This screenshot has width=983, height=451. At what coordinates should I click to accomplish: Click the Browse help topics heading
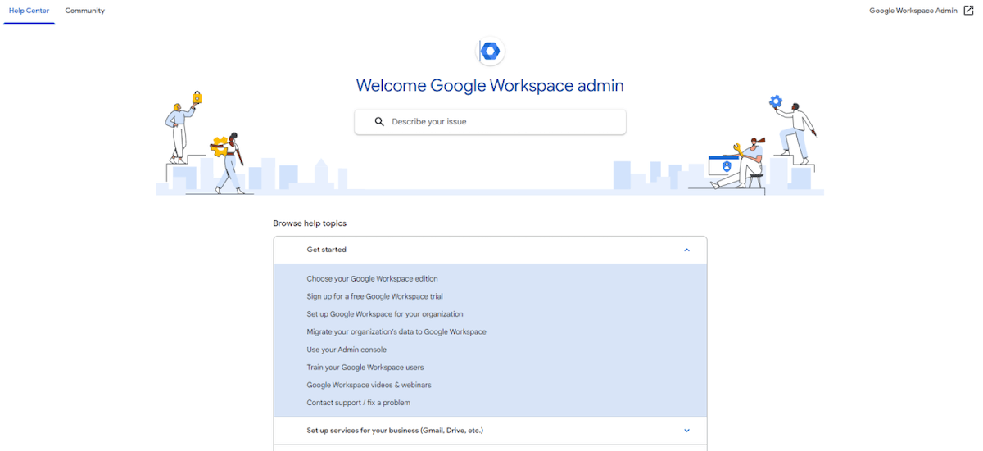pyautogui.click(x=310, y=223)
